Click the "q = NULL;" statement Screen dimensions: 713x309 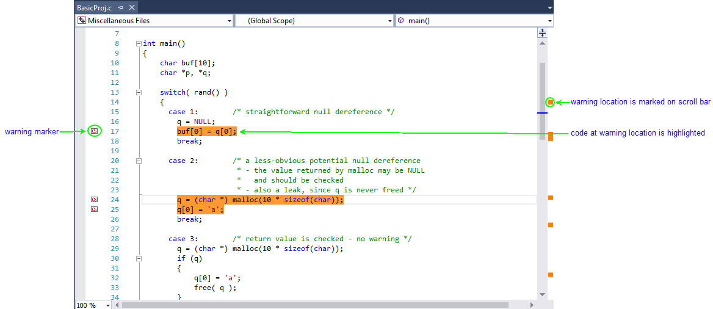pyautogui.click(x=195, y=122)
